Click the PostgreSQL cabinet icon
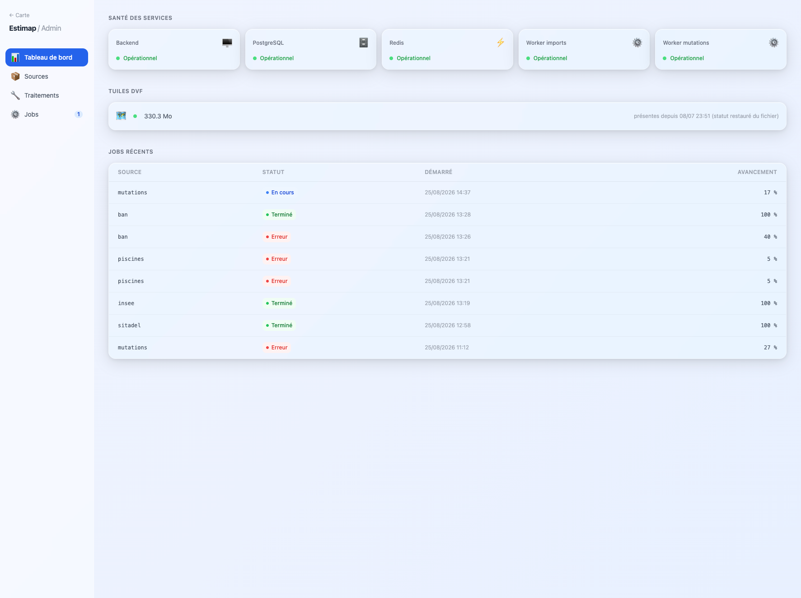This screenshot has width=801, height=598. (x=364, y=42)
